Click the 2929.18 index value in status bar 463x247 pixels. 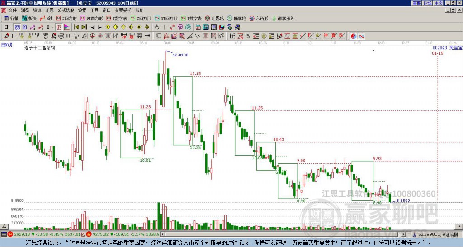22,234
